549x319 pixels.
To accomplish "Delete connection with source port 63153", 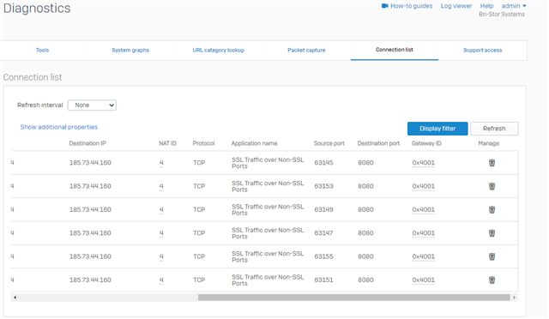I will point(492,186).
